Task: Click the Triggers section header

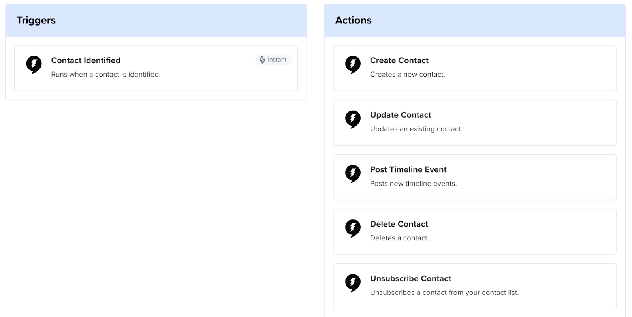Action: (36, 20)
